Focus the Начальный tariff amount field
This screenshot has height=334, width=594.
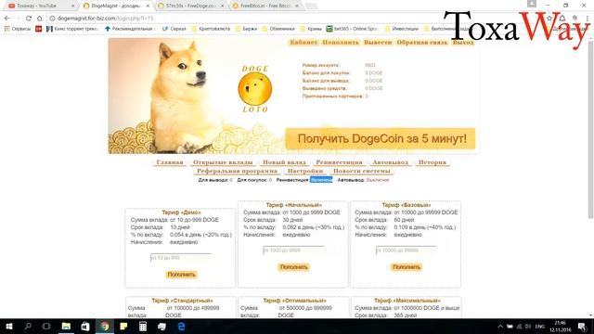293,250
